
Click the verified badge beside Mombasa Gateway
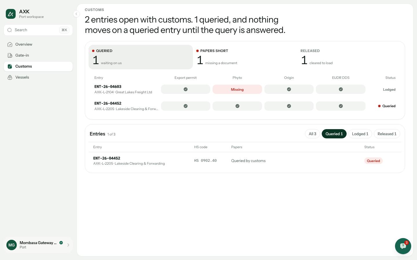[x=61, y=243]
